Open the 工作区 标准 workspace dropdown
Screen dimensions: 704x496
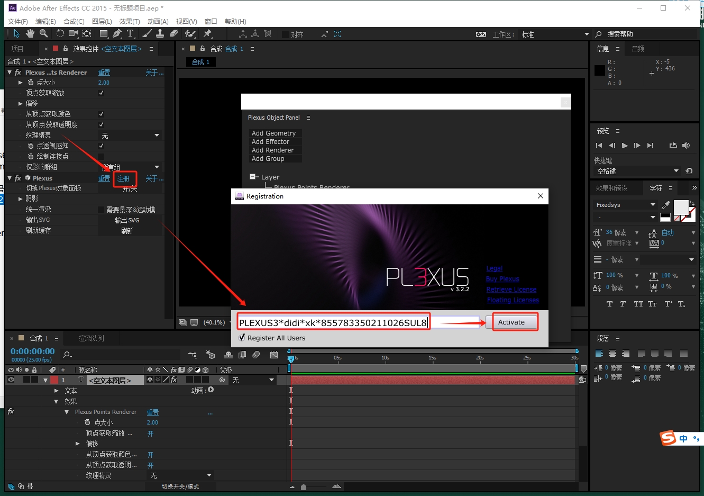[x=556, y=34]
